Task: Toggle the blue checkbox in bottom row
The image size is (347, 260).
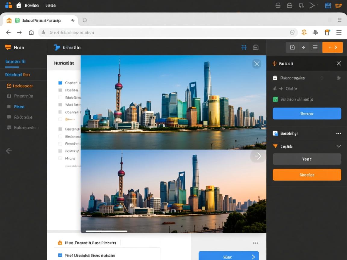Action: (x=60, y=255)
